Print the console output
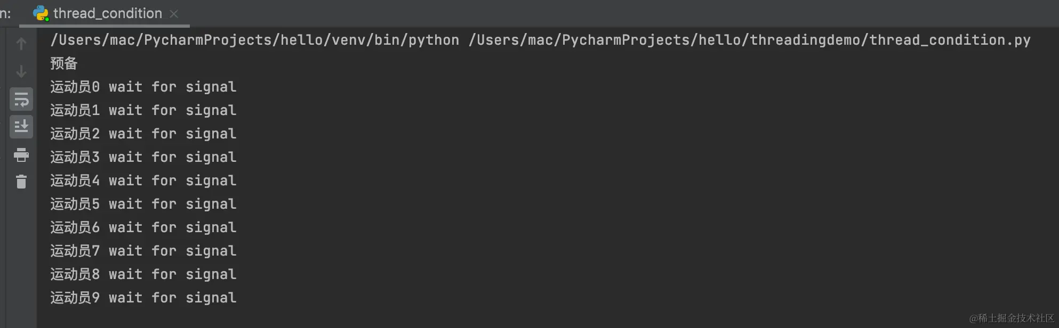 pyautogui.click(x=21, y=155)
